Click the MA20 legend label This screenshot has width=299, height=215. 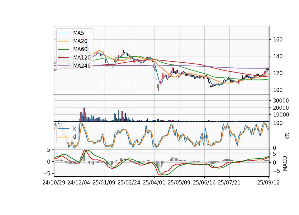tap(80, 41)
